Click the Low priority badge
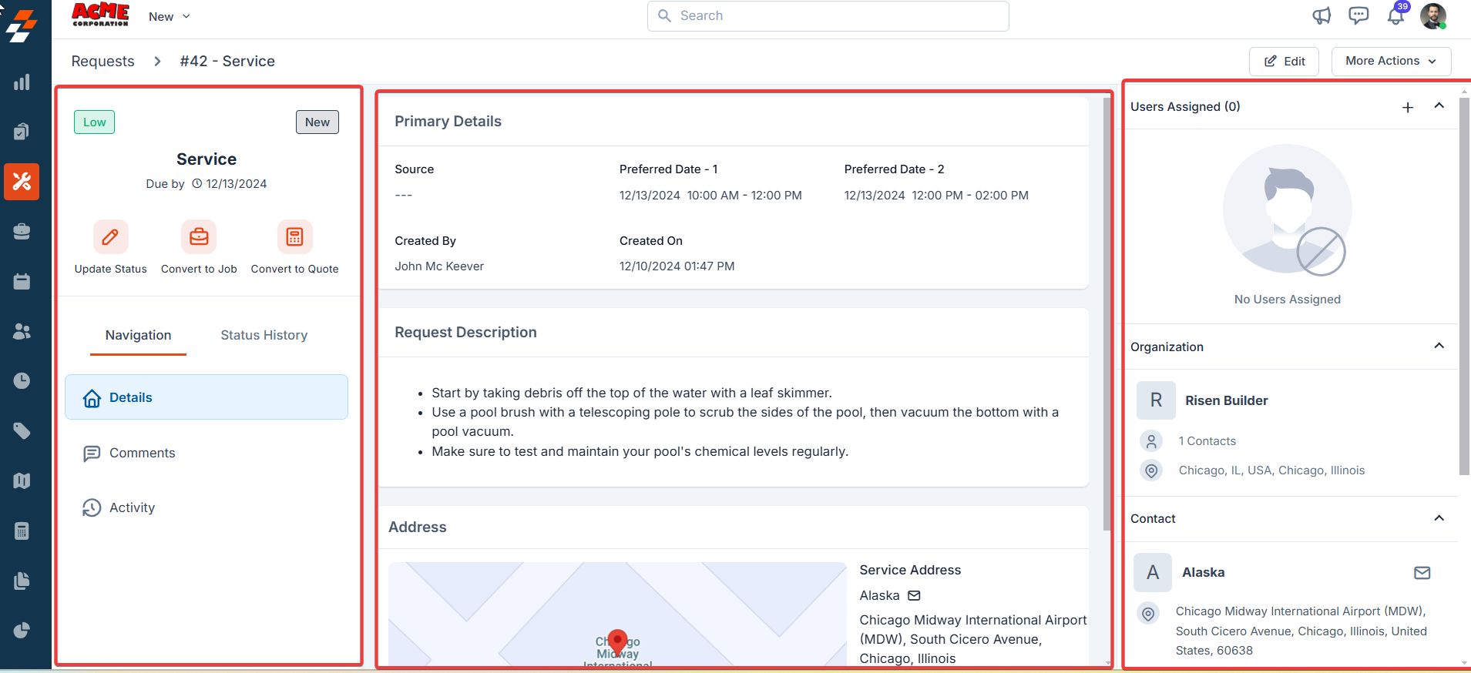The image size is (1471, 673). pyautogui.click(x=94, y=122)
